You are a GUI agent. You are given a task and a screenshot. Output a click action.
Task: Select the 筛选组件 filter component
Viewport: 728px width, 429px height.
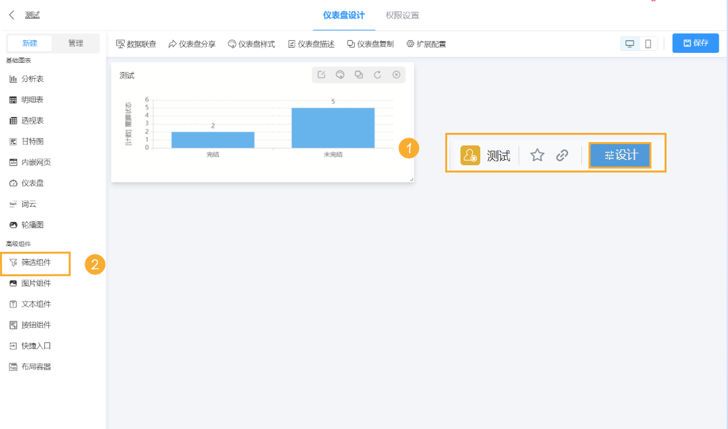[36, 263]
